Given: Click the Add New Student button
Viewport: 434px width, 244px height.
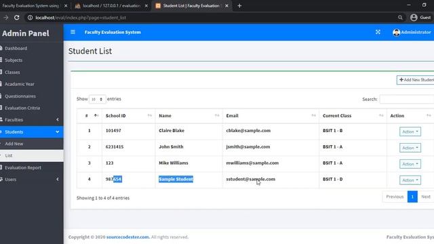Looking at the screenshot, I should [415, 80].
